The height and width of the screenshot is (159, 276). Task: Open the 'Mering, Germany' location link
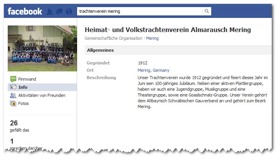point(153,70)
